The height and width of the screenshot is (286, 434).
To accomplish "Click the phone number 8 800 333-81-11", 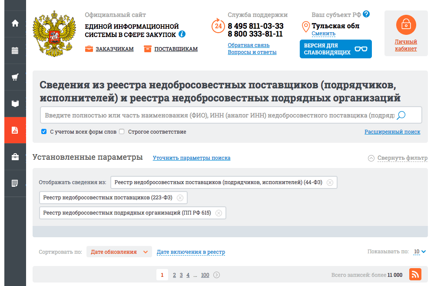I will pyautogui.click(x=255, y=34).
